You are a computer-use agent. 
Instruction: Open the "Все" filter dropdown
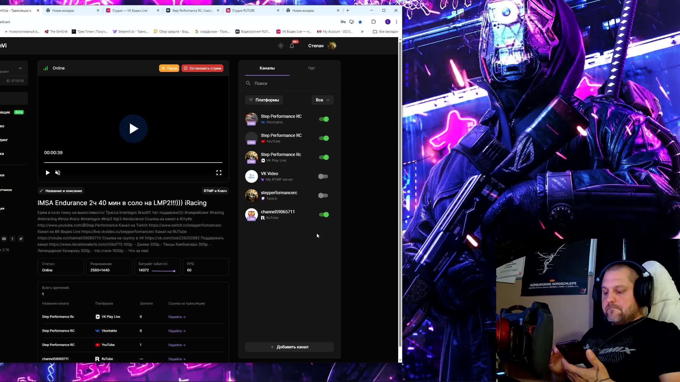point(322,100)
